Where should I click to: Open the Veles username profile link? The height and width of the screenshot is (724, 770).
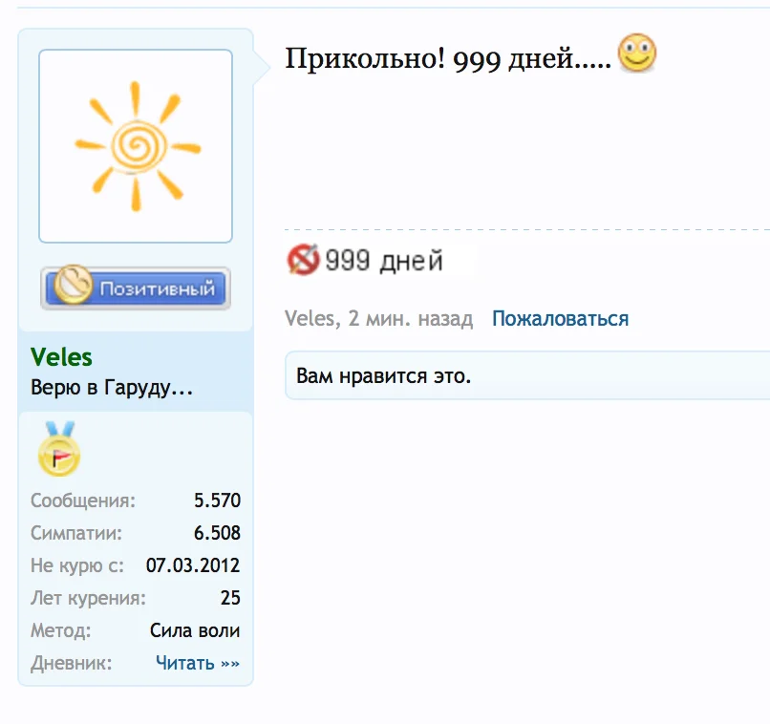click(x=61, y=357)
